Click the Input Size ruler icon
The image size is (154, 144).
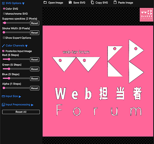click(3, 96)
